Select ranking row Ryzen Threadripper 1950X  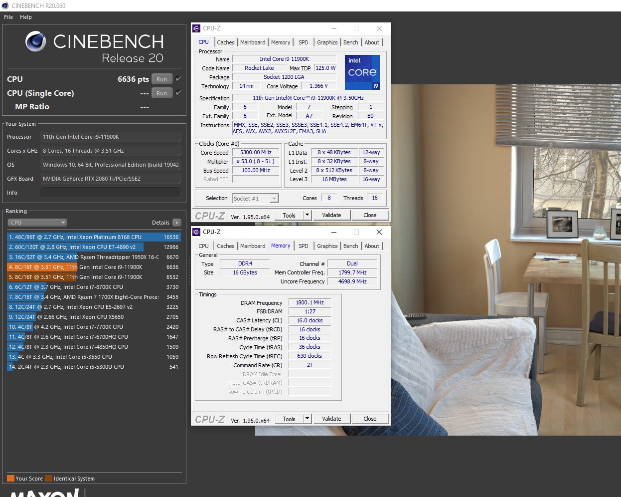click(x=94, y=257)
